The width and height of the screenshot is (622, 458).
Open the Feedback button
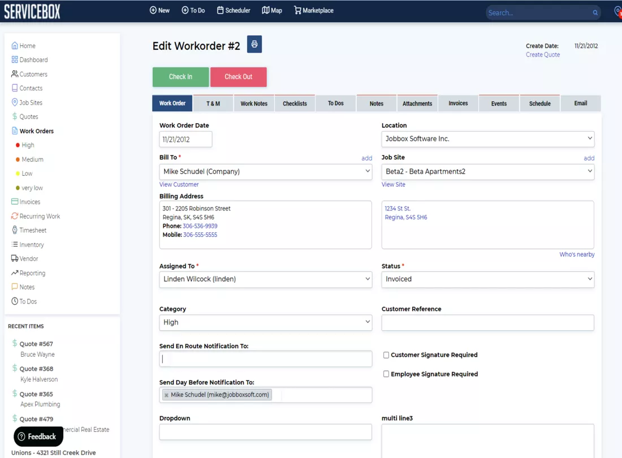(x=38, y=437)
